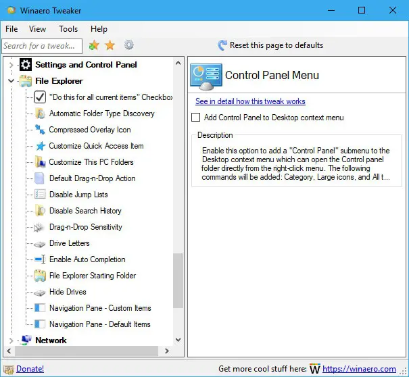Image resolution: width=409 pixels, height=377 pixels.
Task: Select Automatic Folder Type Discovery label
Action: coord(101,114)
